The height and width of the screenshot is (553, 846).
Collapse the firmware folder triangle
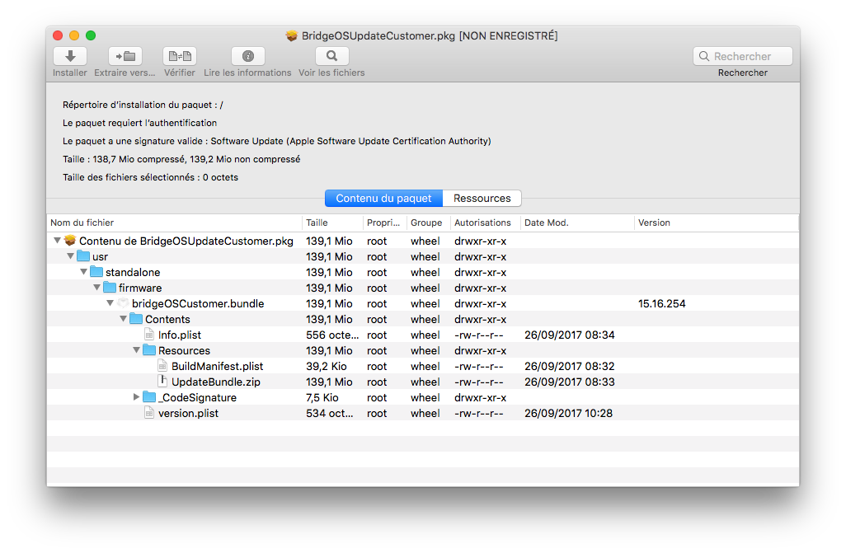click(96, 288)
